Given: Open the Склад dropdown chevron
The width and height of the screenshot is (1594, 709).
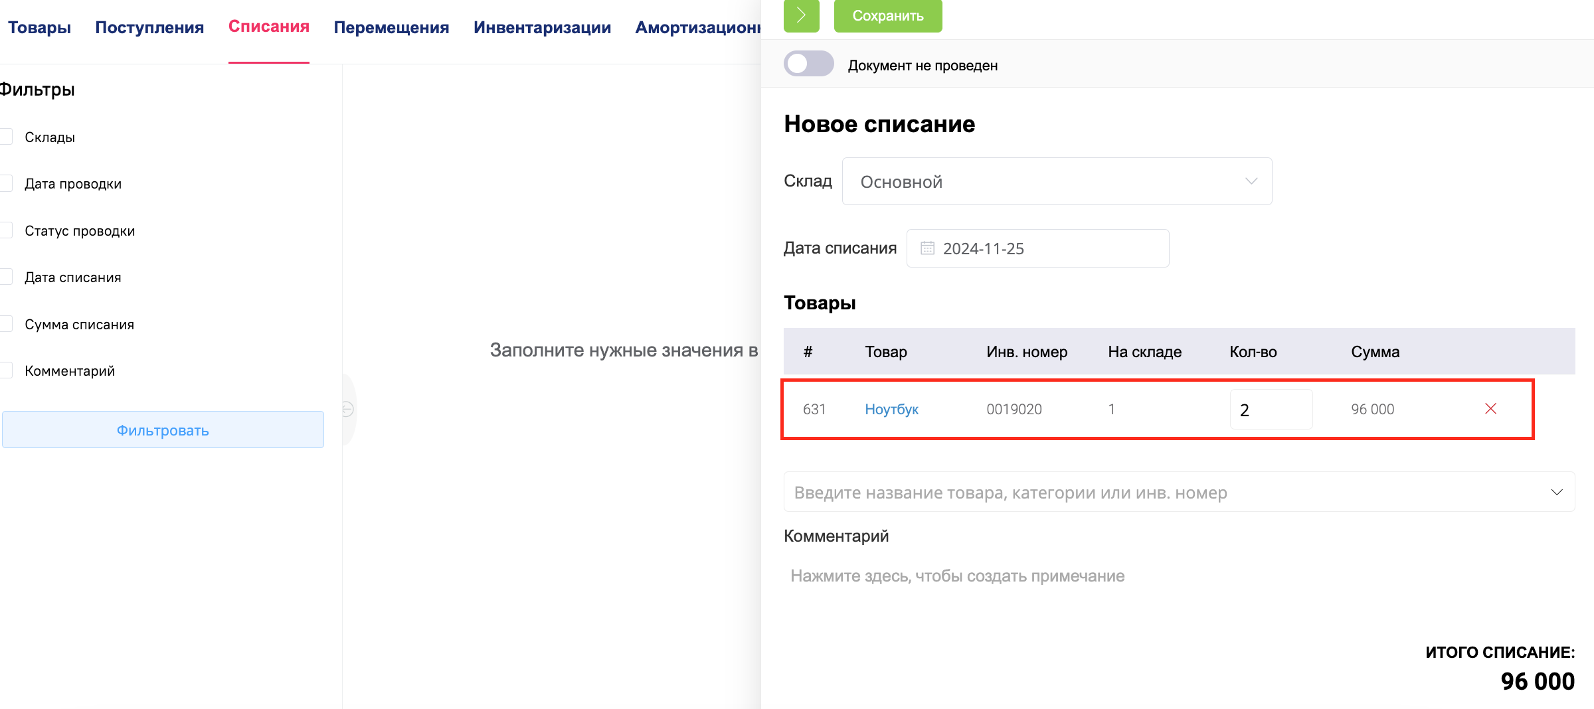Looking at the screenshot, I should tap(1251, 181).
